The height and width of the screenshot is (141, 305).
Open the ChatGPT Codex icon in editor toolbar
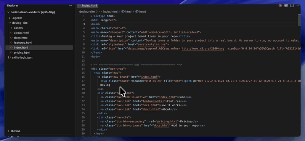(x=286, y=6)
